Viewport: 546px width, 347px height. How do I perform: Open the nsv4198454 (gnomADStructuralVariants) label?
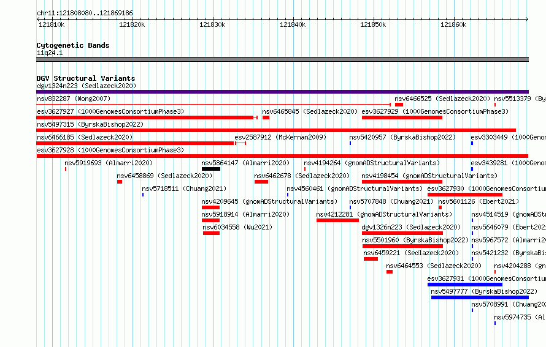tap(429, 176)
